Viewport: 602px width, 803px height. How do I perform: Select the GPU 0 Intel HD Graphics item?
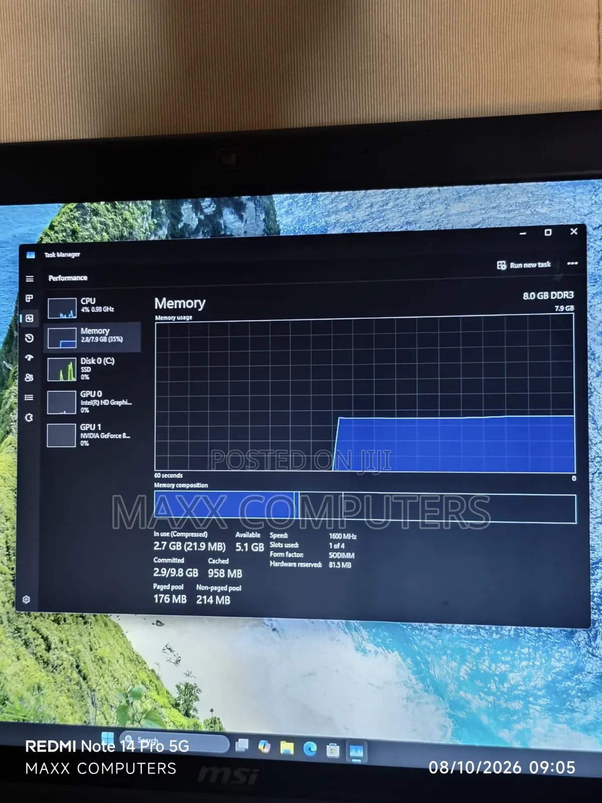pyautogui.click(x=93, y=402)
